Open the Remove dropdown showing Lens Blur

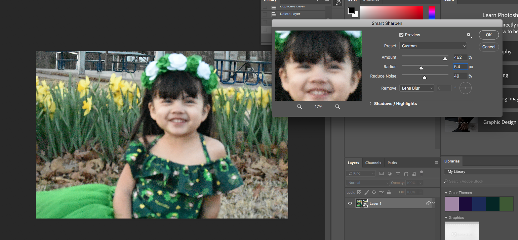(x=417, y=88)
